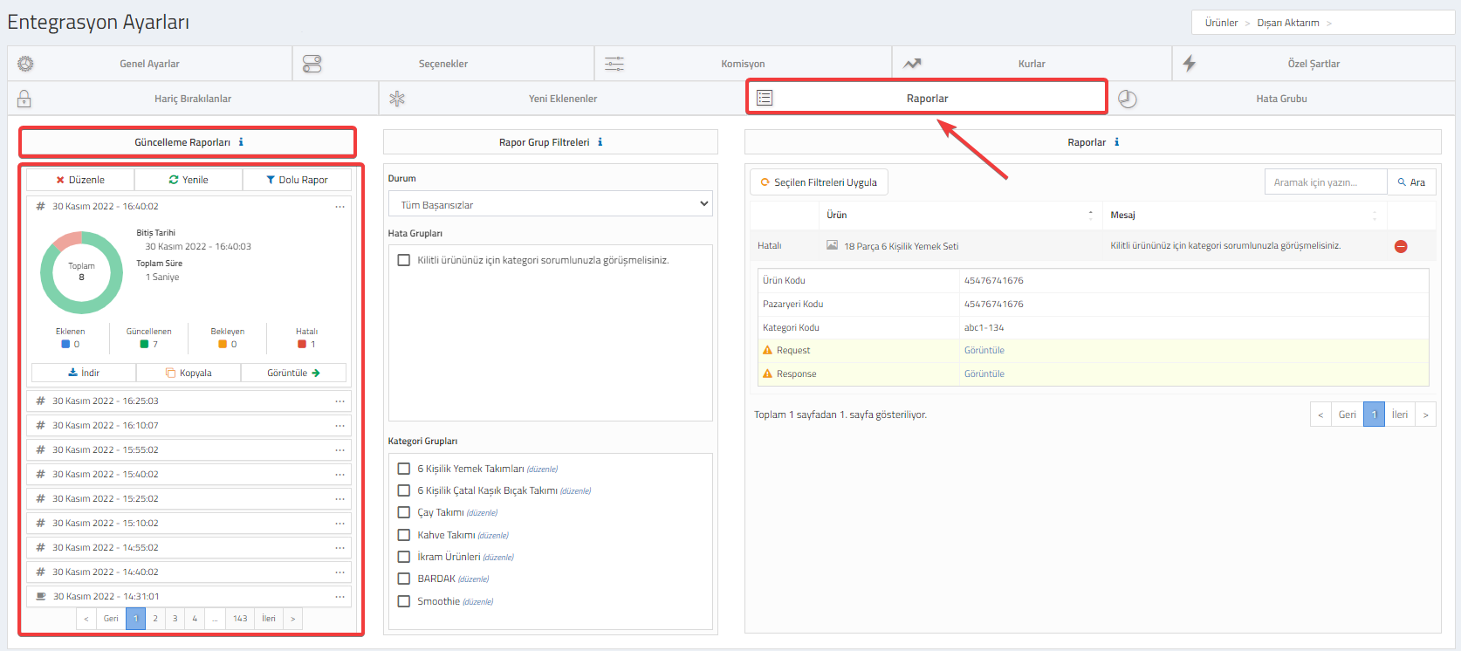Click Dışarı Aktarım in the breadcrumb

[1287, 23]
